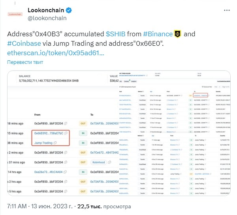Open the 0x7Ce672...48472442 address link
Image resolution: width=237 pixels, height=215 pixels.
click(x=104, y=153)
